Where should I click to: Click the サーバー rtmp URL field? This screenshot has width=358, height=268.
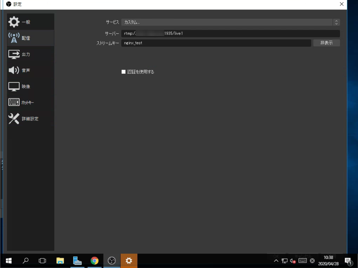[x=230, y=33]
